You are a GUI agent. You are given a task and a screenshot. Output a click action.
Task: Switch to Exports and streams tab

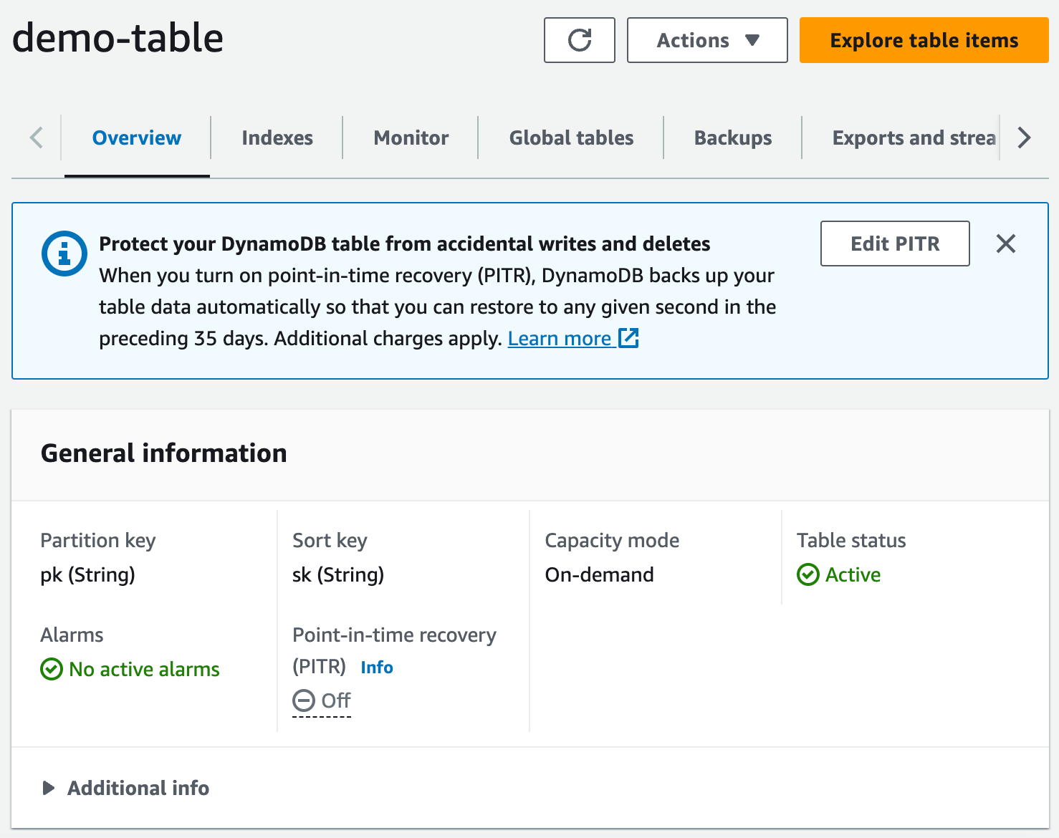pyautogui.click(x=914, y=138)
